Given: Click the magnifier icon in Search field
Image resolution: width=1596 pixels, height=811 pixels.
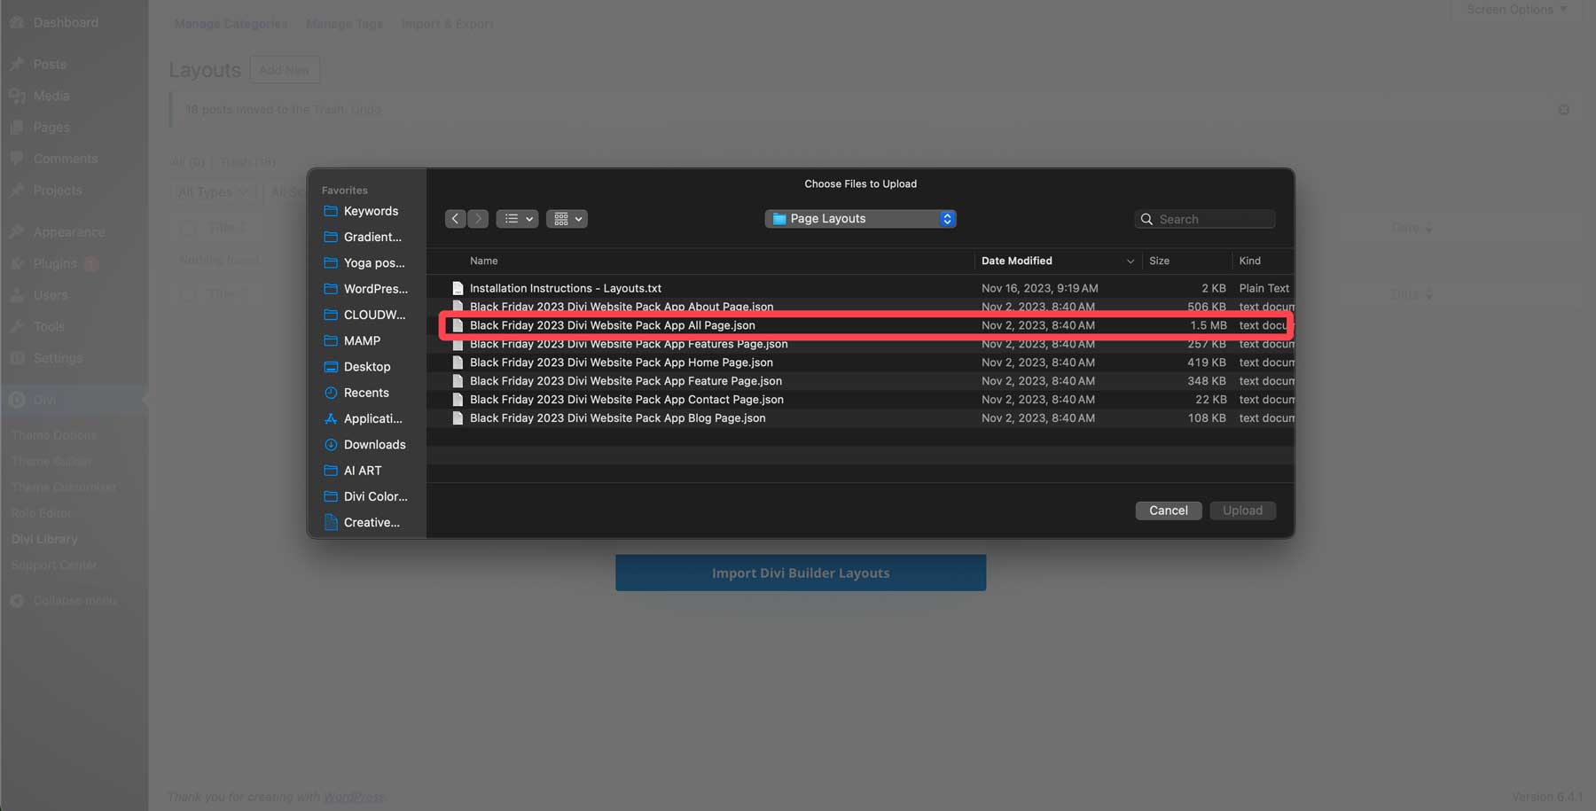Looking at the screenshot, I should [x=1146, y=219].
